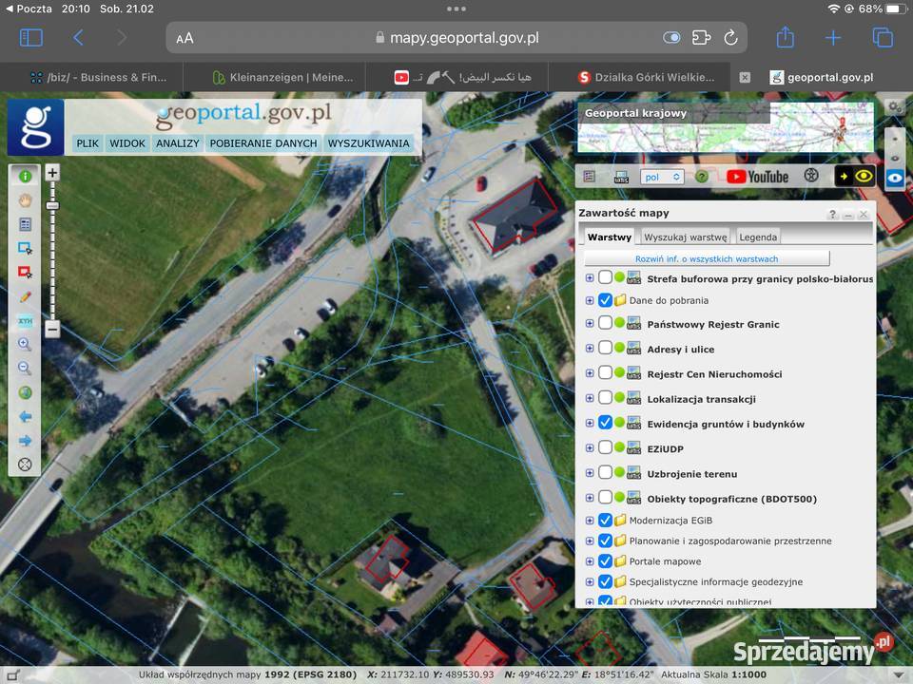The width and height of the screenshot is (913, 684).
Task: Select the hand pan tool
Action: pyautogui.click(x=25, y=200)
